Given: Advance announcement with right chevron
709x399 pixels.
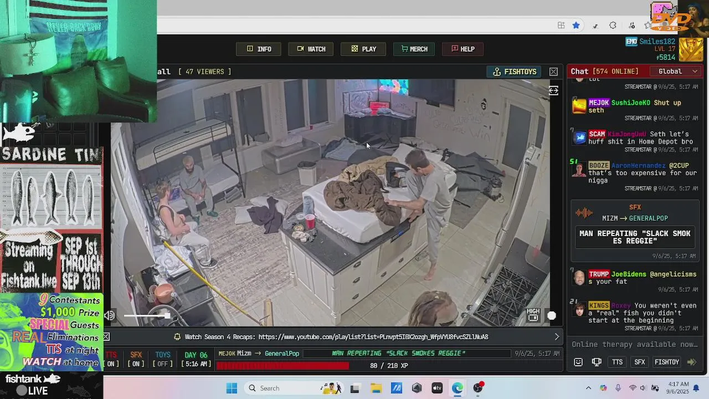Looking at the screenshot, I should click(557, 336).
